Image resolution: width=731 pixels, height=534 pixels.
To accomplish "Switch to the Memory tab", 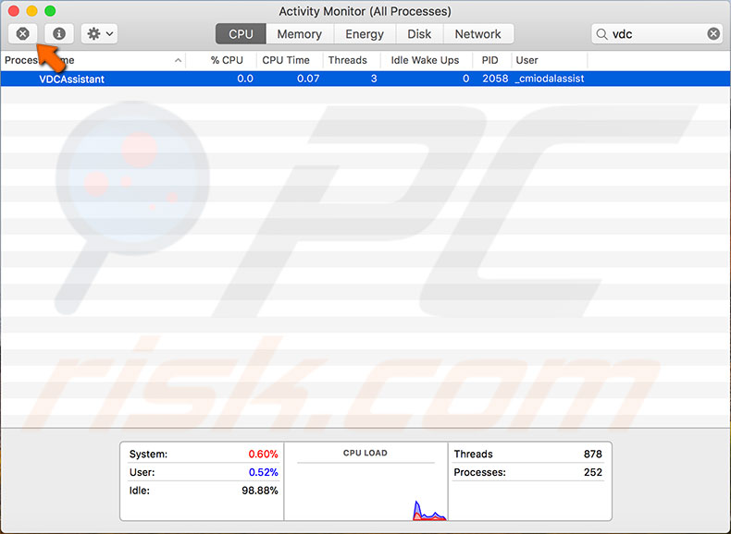I will (299, 34).
